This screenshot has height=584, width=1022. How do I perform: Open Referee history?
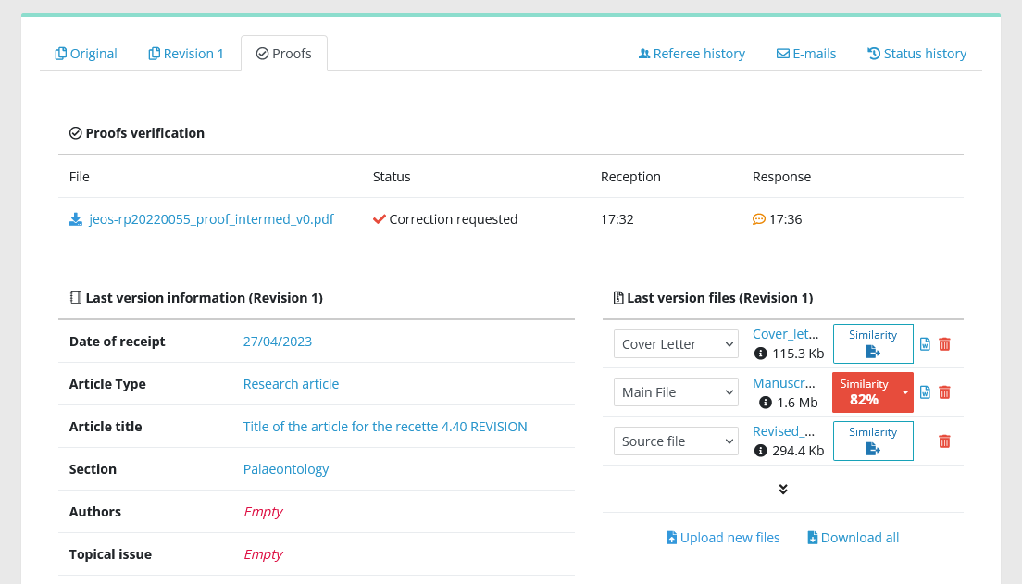pyautogui.click(x=692, y=54)
